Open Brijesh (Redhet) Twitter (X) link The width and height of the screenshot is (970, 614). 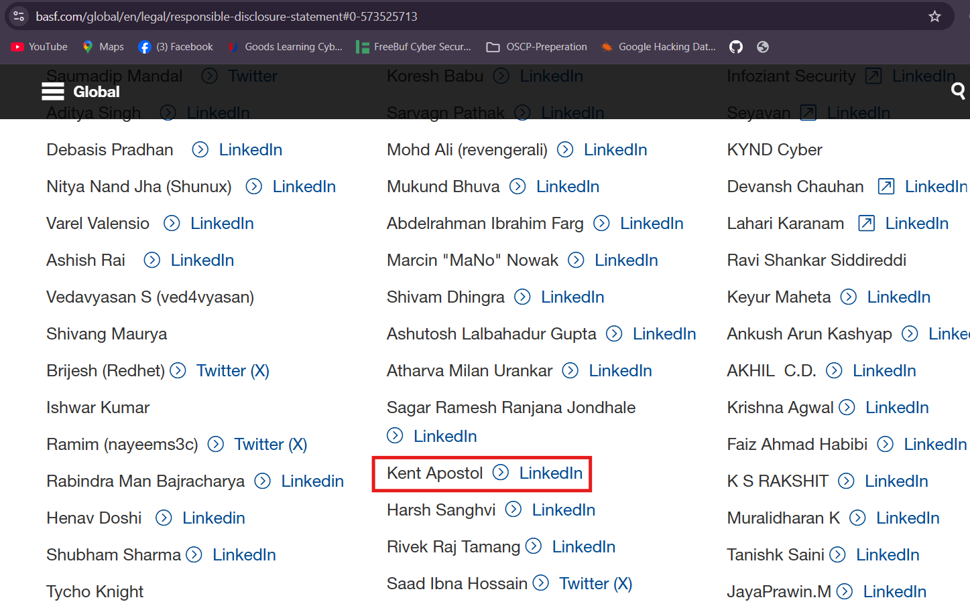click(x=232, y=371)
